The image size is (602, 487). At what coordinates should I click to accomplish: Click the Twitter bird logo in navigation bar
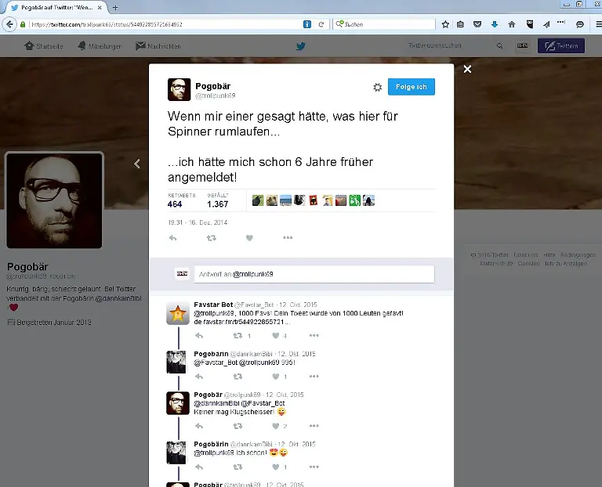(301, 46)
